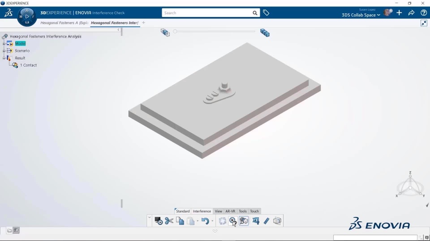Click the 1 Contact node icon
This screenshot has height=241, width=430.
pyautogui.click(x=15, y=65)
